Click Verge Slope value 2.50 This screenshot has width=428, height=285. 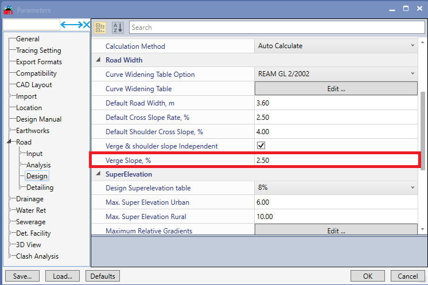(336, 160)
